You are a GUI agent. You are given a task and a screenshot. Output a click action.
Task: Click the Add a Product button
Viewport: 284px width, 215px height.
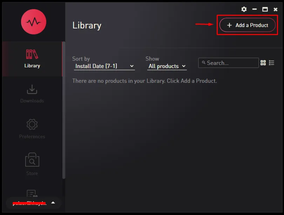247,25
